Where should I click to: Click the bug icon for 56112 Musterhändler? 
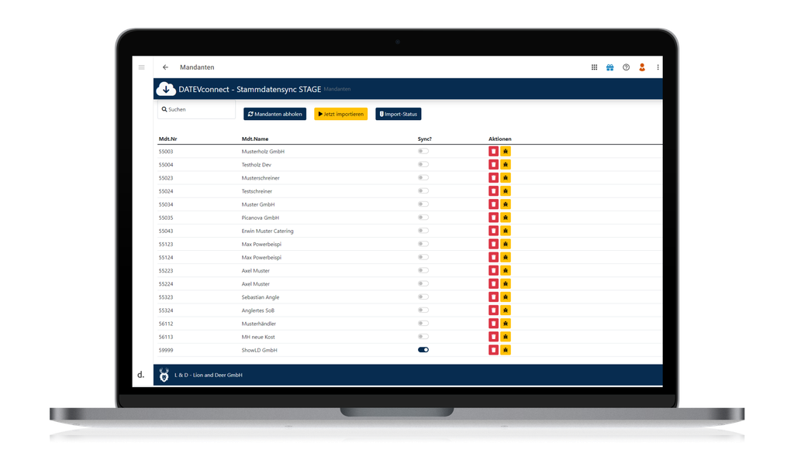click(506, 323)
